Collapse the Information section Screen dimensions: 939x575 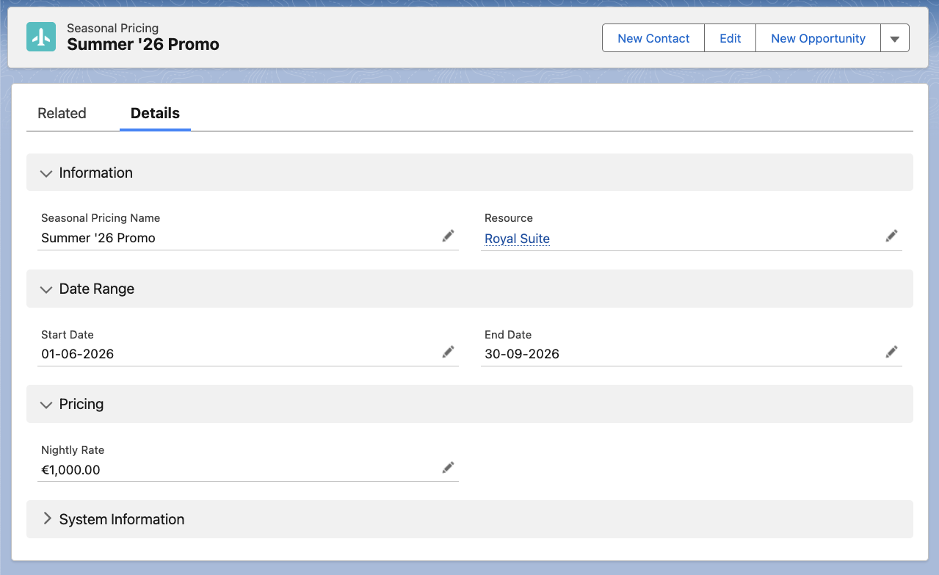(x=47, y=173)
